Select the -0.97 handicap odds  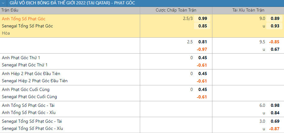click(202, 49)
